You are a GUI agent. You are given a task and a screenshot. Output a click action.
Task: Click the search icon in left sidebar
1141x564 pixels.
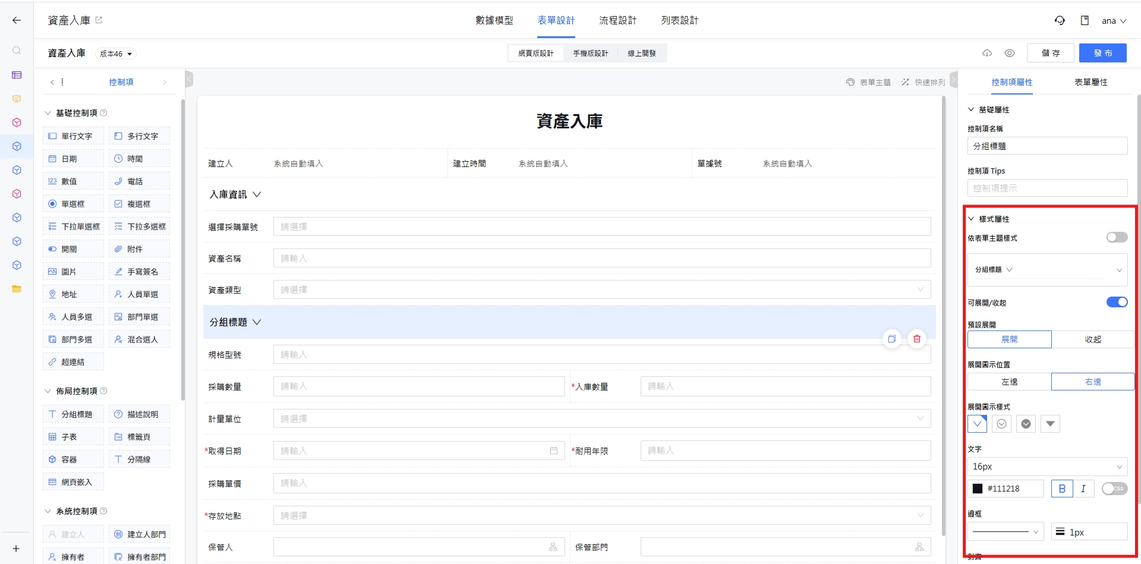click(17, 51)
